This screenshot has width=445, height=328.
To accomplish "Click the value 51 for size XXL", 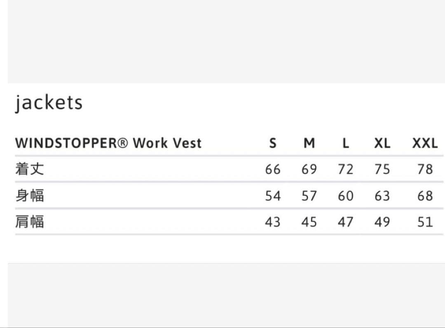I will coord(425,222).
